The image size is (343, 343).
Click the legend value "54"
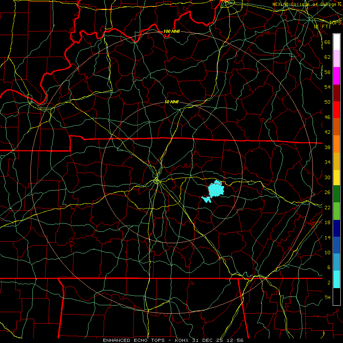pos(327,87)
